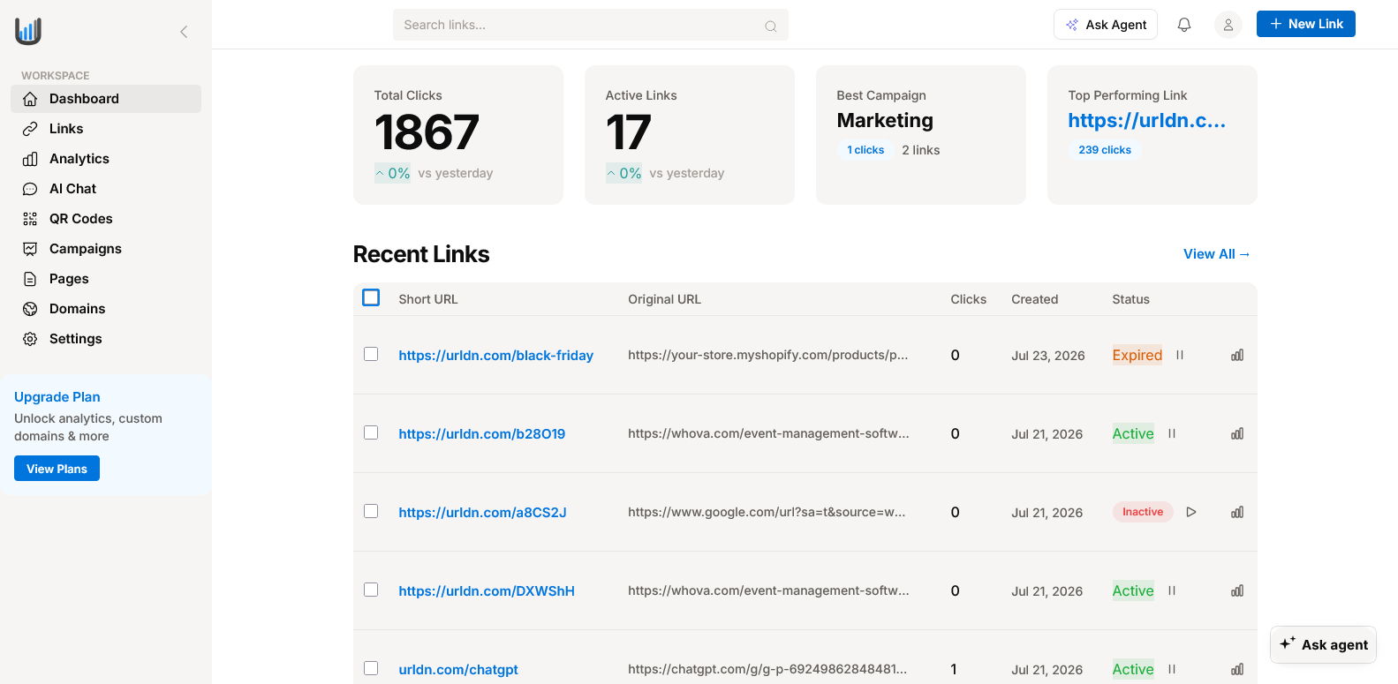Click the top performing link URL

[1146, 121]
